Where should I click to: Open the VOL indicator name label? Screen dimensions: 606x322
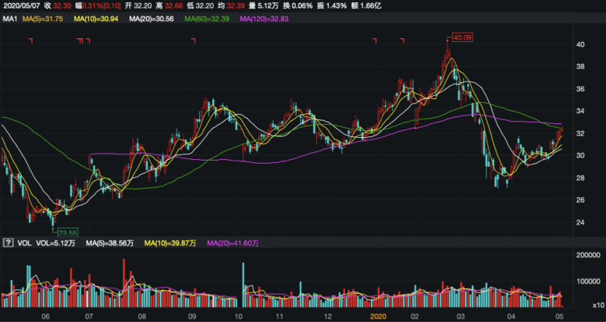tap(23, 243)
